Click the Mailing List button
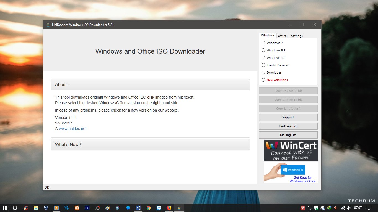 pos(288,135)
